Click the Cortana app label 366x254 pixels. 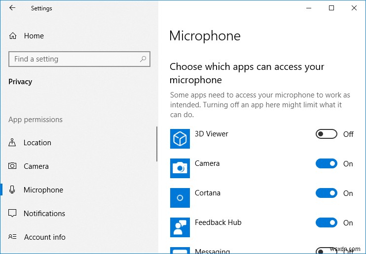[x=208, y=193]
